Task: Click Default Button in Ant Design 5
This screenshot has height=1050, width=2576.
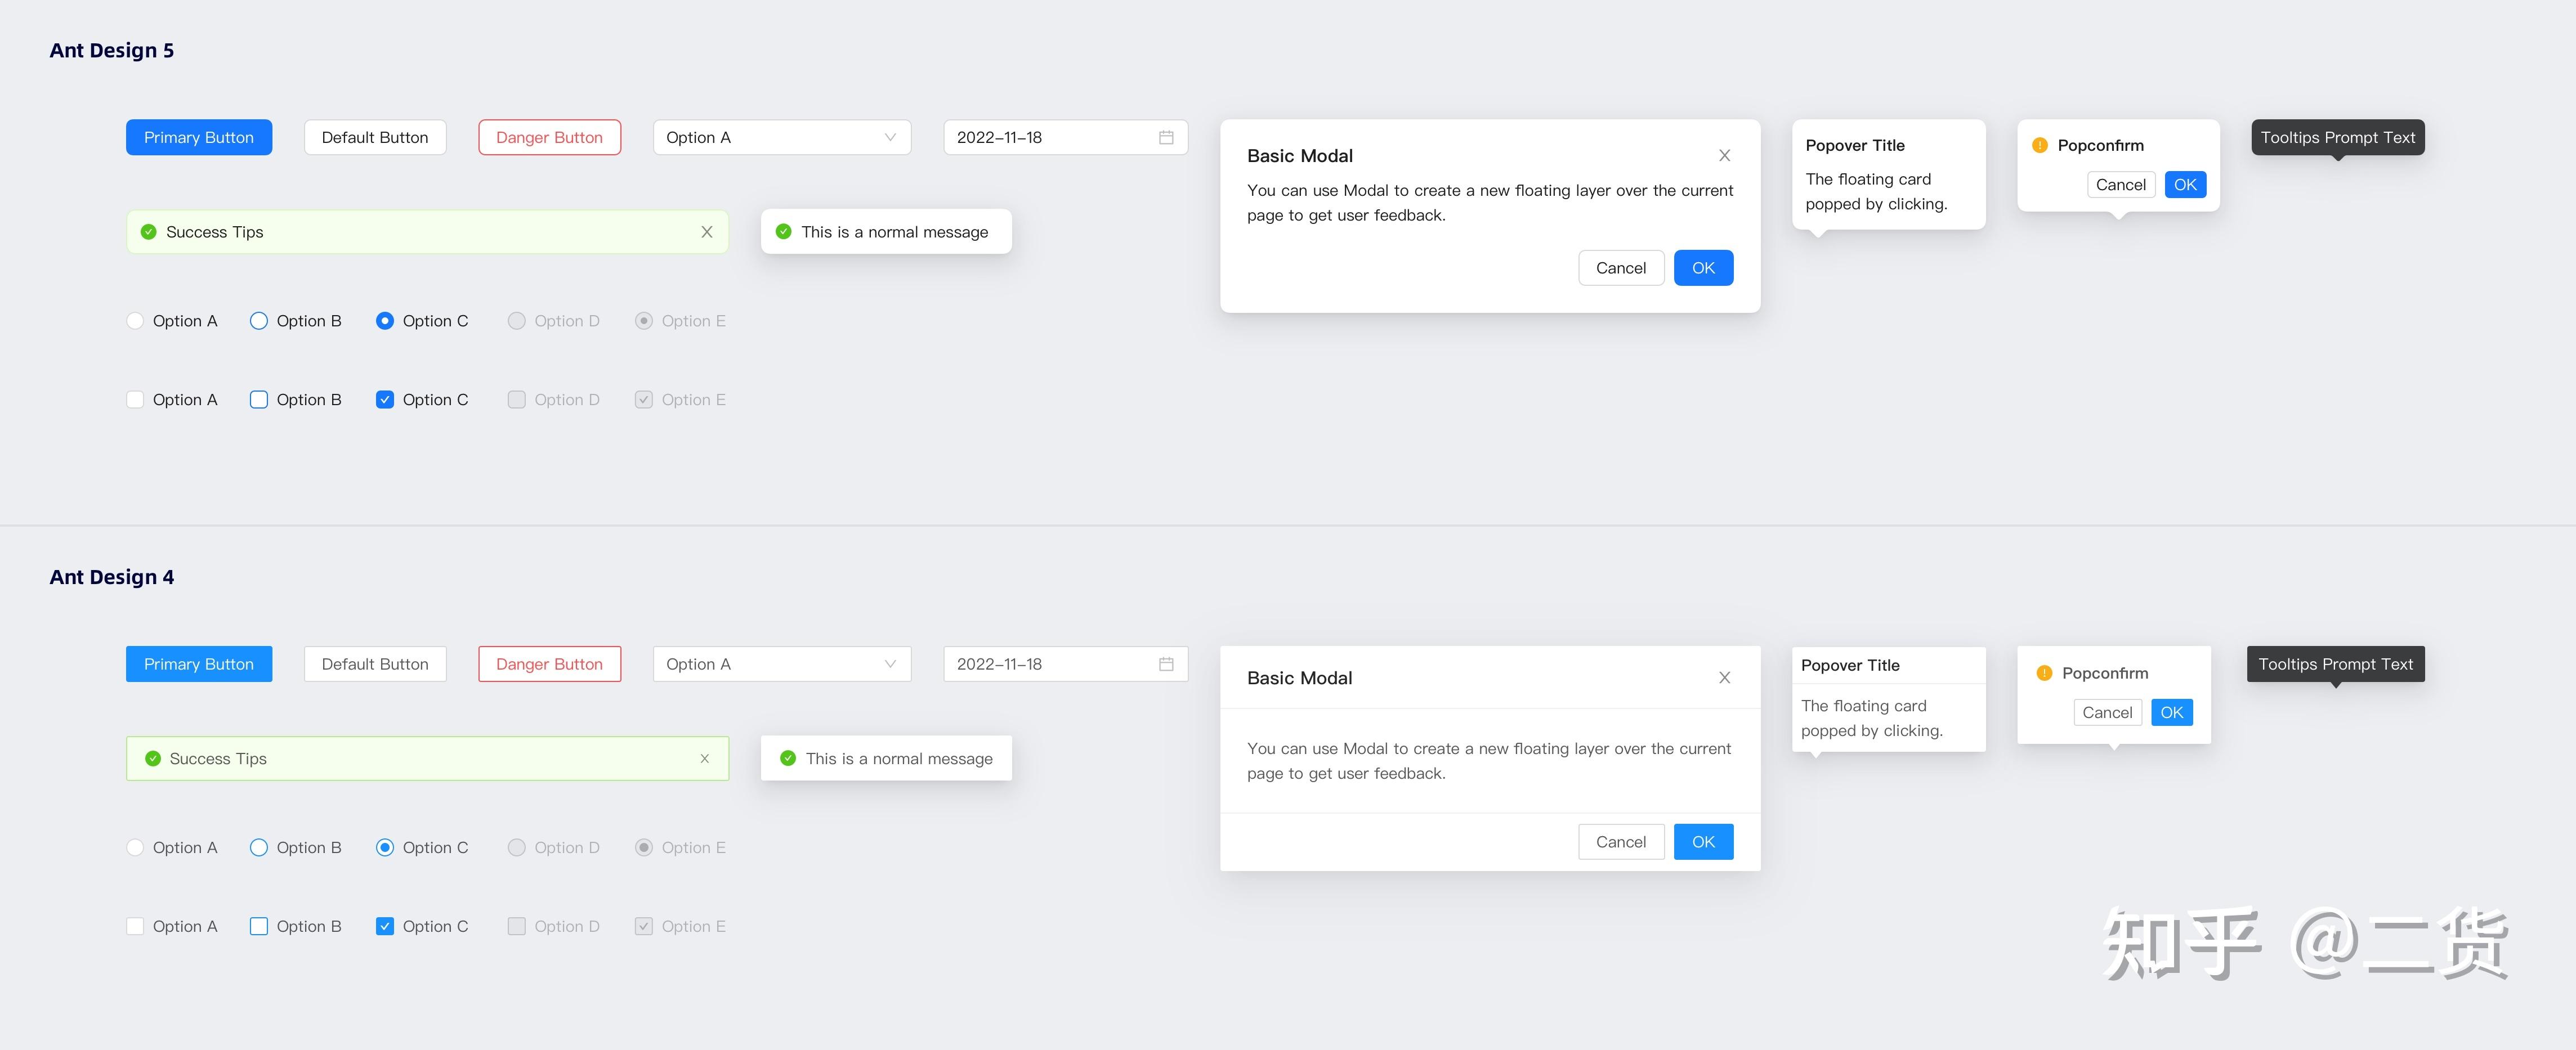Action: click(375, 137)
